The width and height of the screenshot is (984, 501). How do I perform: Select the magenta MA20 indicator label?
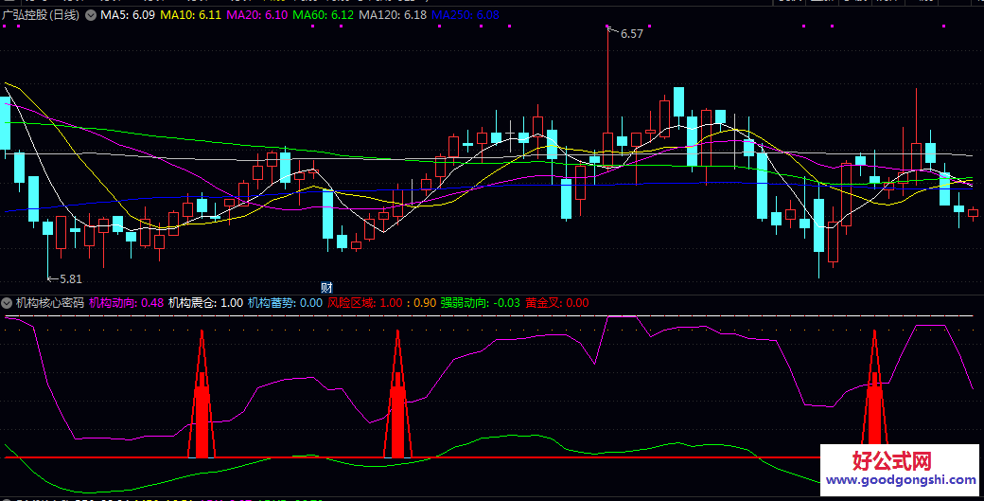[257, 15]
